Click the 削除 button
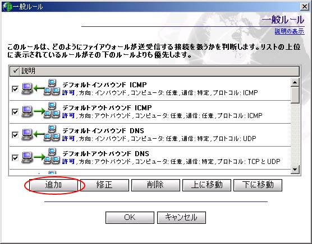This screenshot has height=244, width=312. click(155, 185)
